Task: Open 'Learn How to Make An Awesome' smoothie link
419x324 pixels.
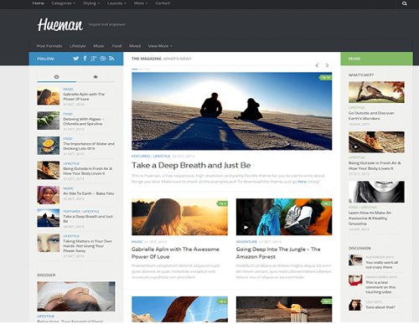Action: pyautogui.click(x=370, y=219)
